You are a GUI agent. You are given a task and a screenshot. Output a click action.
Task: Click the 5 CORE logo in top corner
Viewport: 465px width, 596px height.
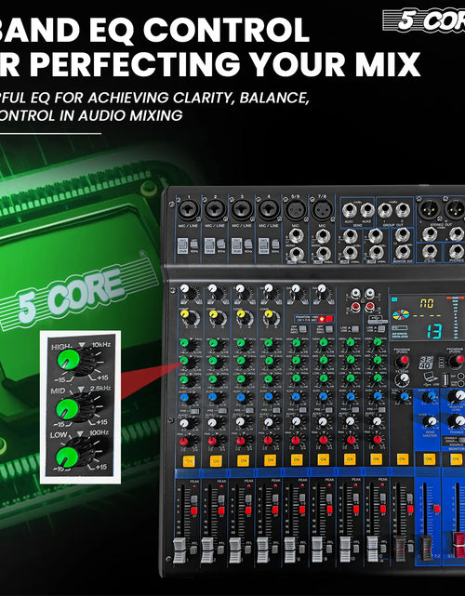tap(424, 20)
